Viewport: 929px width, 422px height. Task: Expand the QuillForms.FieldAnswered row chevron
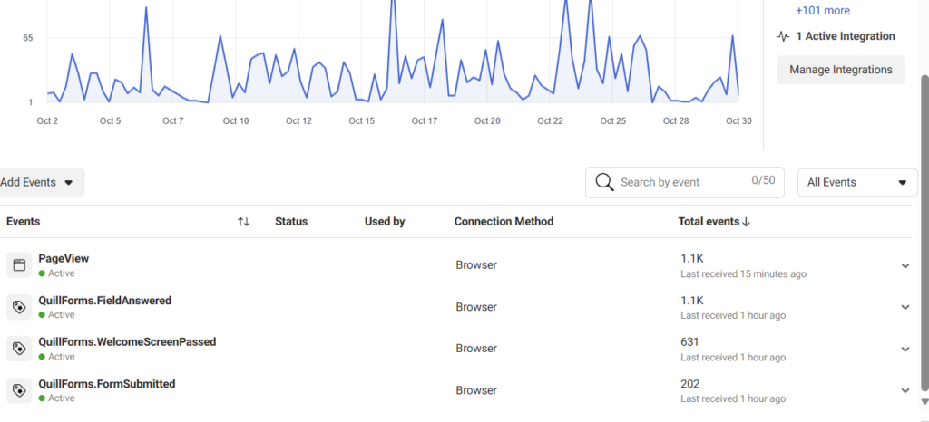click(x=905, y=307)
